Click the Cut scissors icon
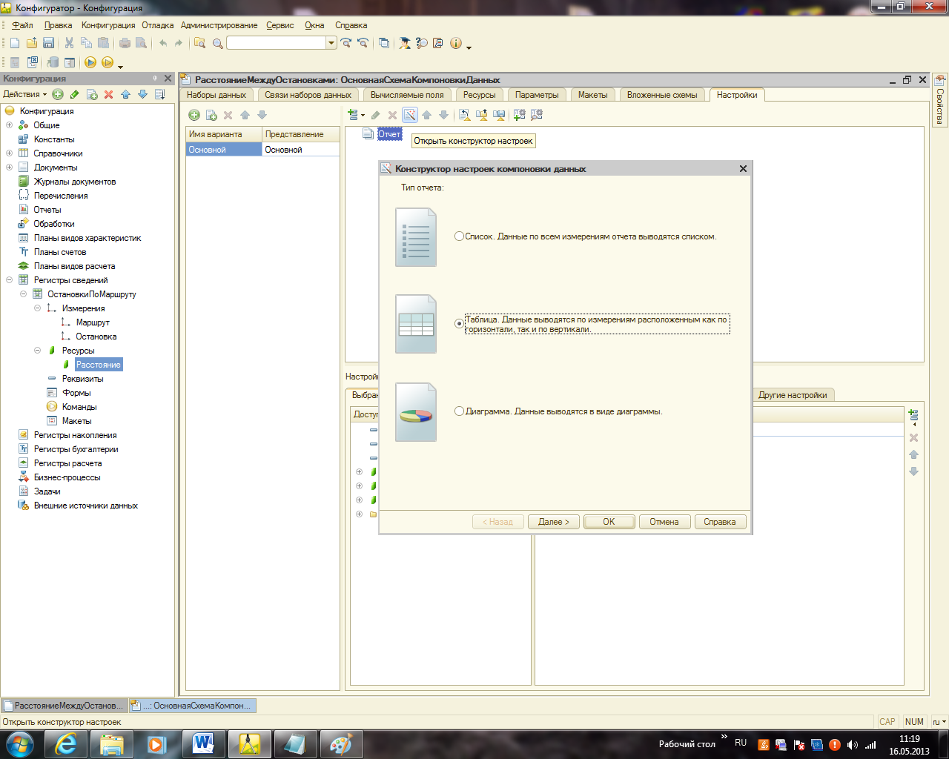The height and width of the screenshot is (759, 949). point(69,43)
